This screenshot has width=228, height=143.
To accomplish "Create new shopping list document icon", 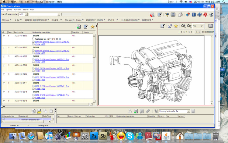I will 33,111.
